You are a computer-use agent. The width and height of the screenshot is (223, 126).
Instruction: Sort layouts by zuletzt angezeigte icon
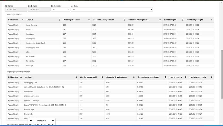pyautogui.click(x=212, y=20)
